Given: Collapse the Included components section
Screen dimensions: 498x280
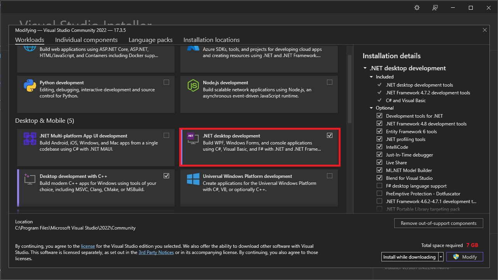Looking at the screenshot, I should (x=372, y=77).
